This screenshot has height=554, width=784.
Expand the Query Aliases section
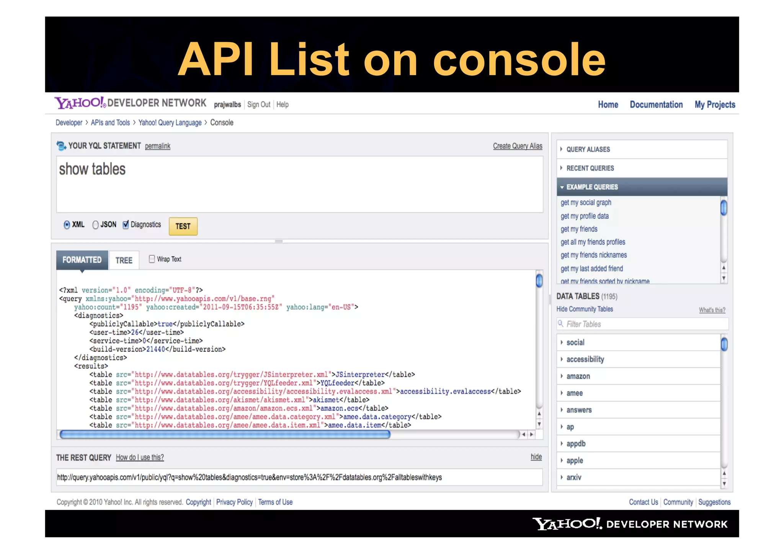click(x=642, y=149)
